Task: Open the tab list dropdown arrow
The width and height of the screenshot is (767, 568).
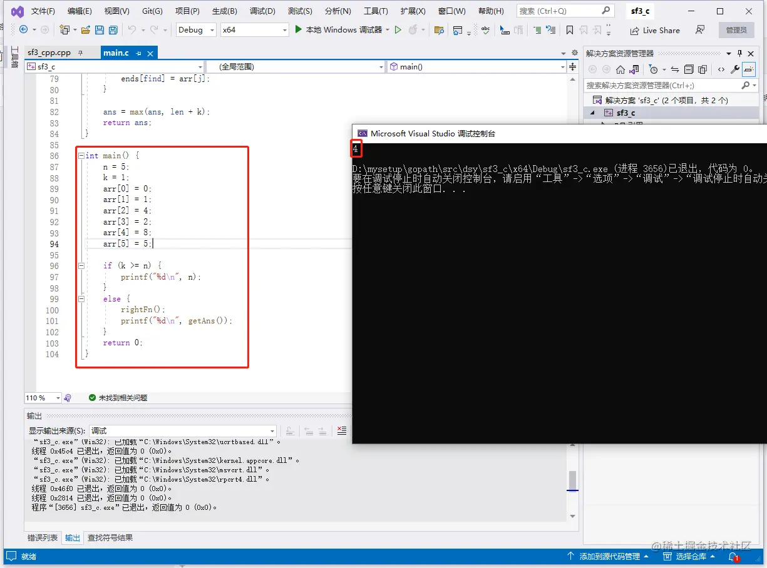Action: coord(564,53)
